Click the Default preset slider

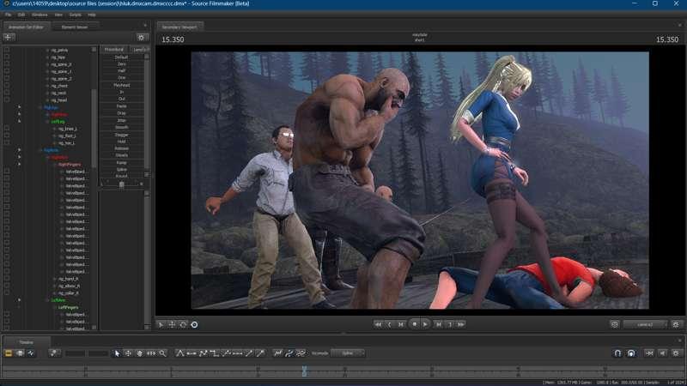point(121,57)
